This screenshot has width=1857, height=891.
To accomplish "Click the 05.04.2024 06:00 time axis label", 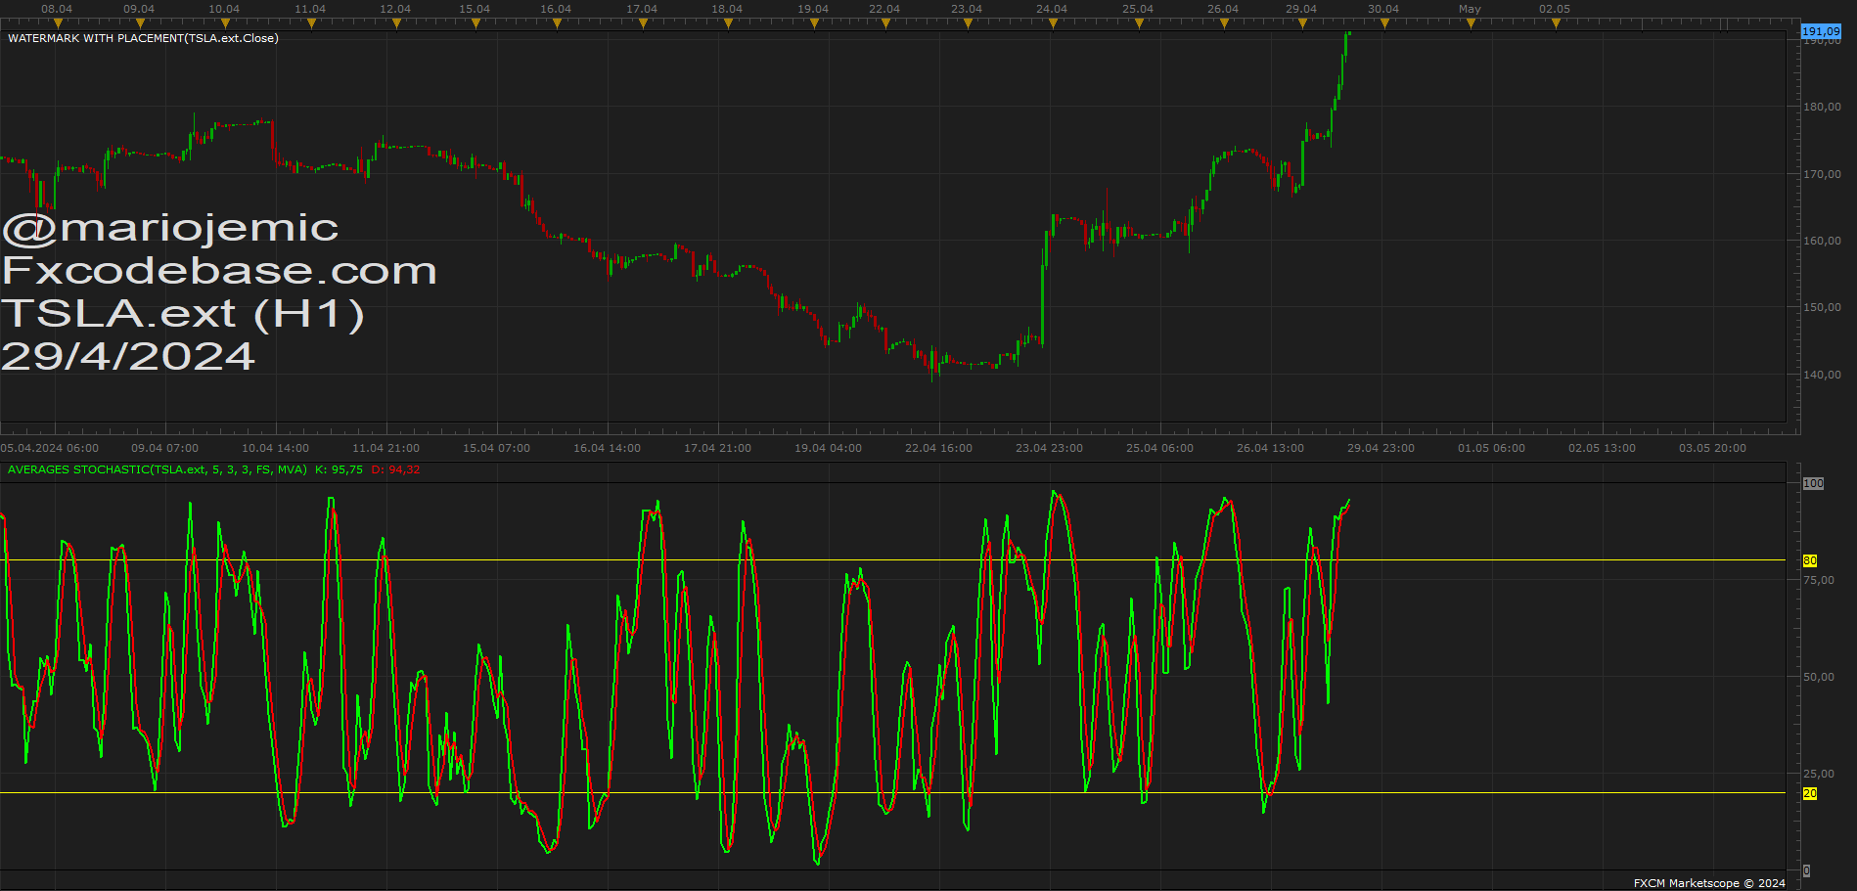I will pos(50,448).
